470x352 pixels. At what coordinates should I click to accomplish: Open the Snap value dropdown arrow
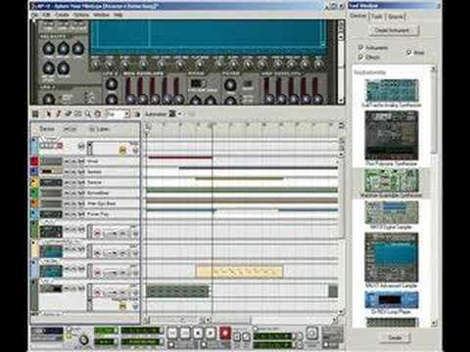tap(127, 114)
